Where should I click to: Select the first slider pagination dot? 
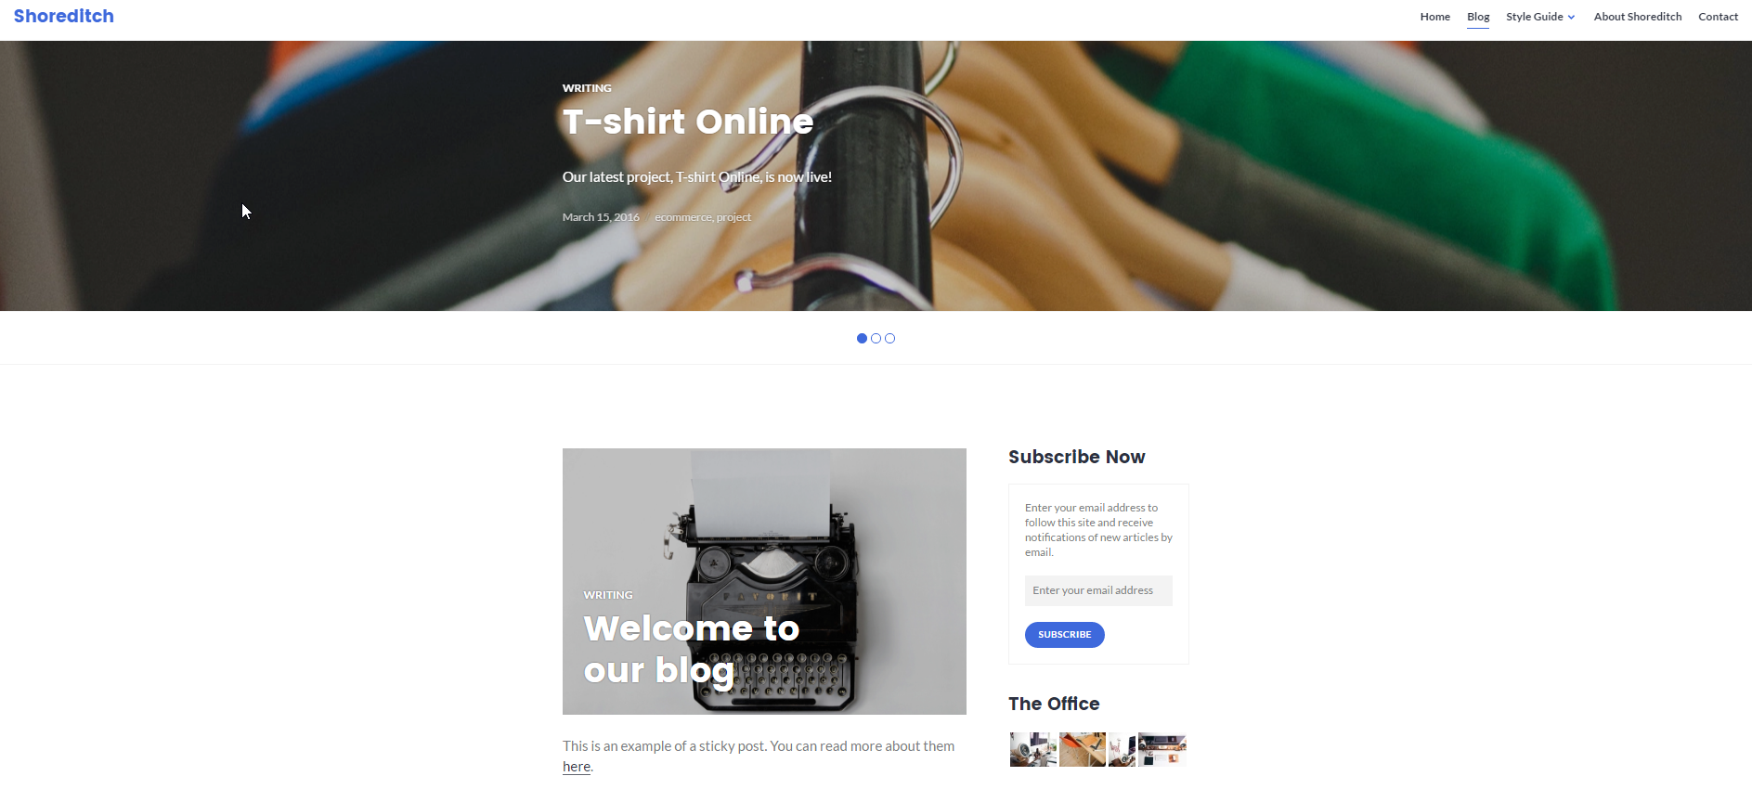point(862,339)
